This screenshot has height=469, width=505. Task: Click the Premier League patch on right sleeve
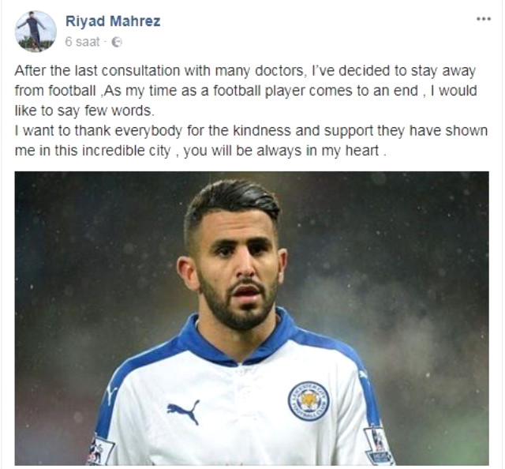click(379, 445)
